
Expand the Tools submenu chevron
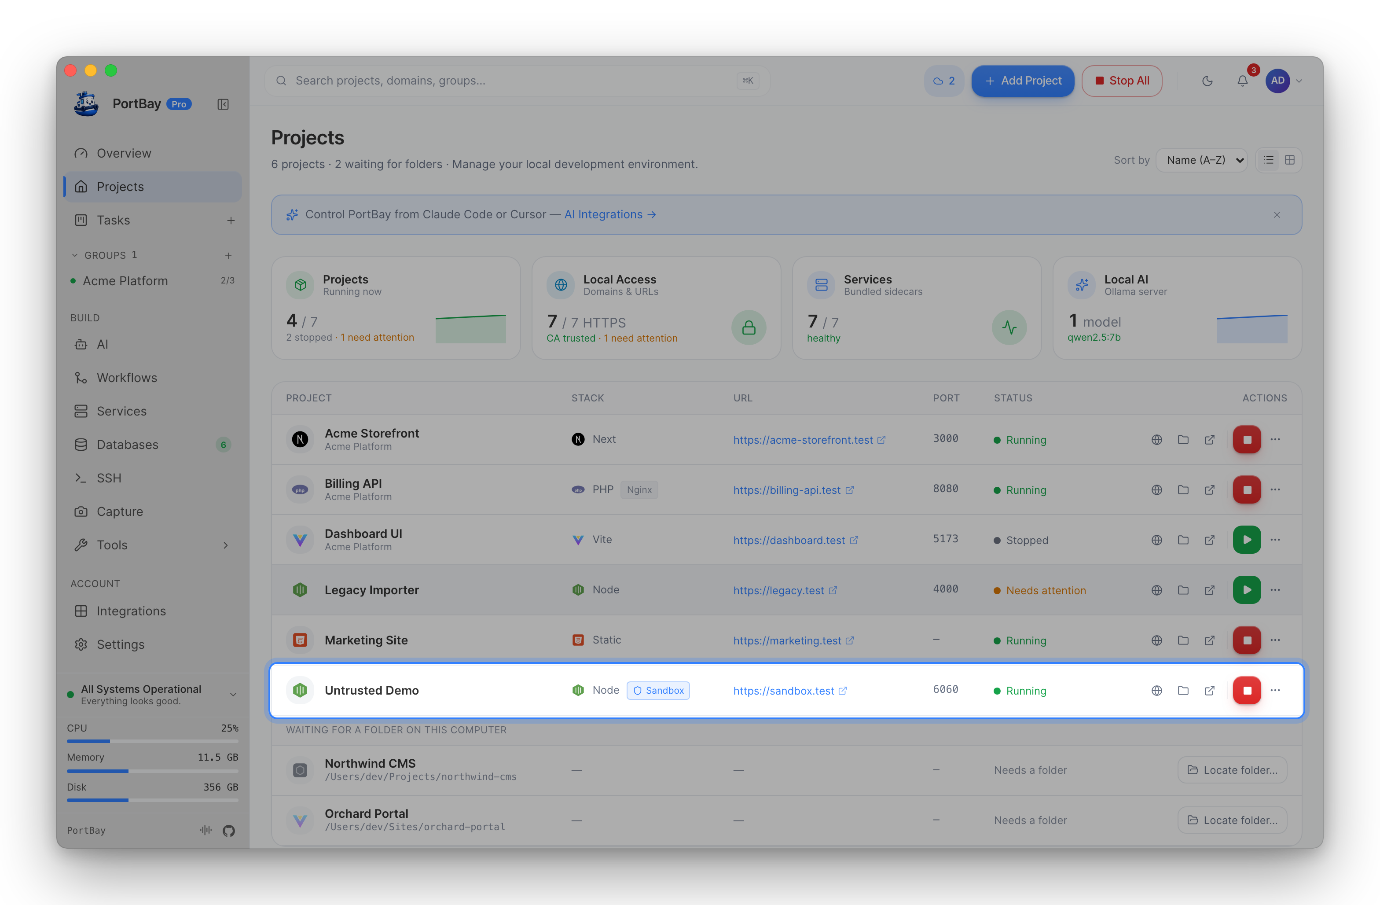tap(226, 545)
